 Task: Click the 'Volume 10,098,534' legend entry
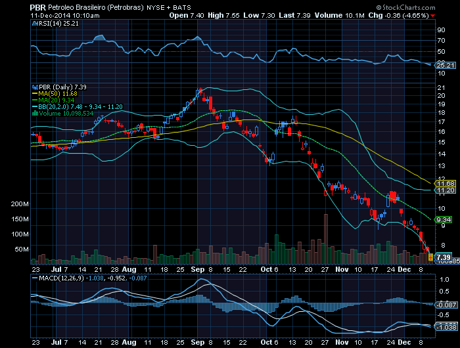point(66,114)
